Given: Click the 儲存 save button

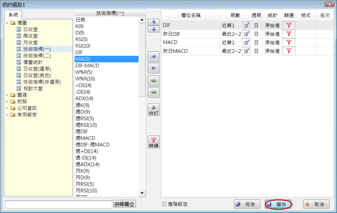Looking at the screenshot, I should [x=278, y=204].
